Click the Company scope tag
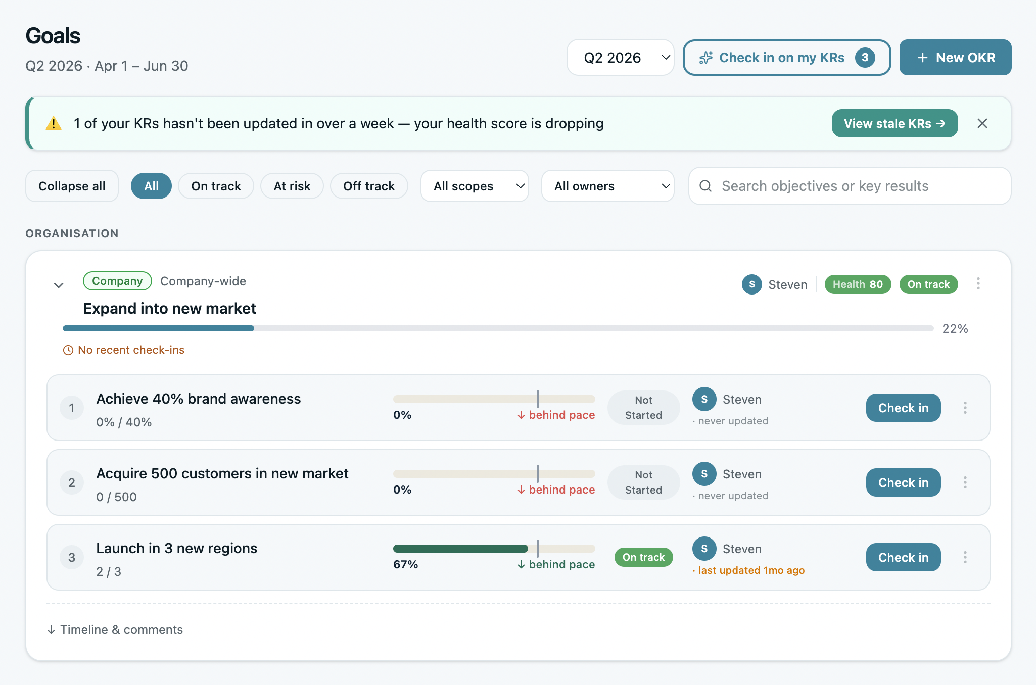Screen dimensions: 1036x685 click(x=117, y=281)
